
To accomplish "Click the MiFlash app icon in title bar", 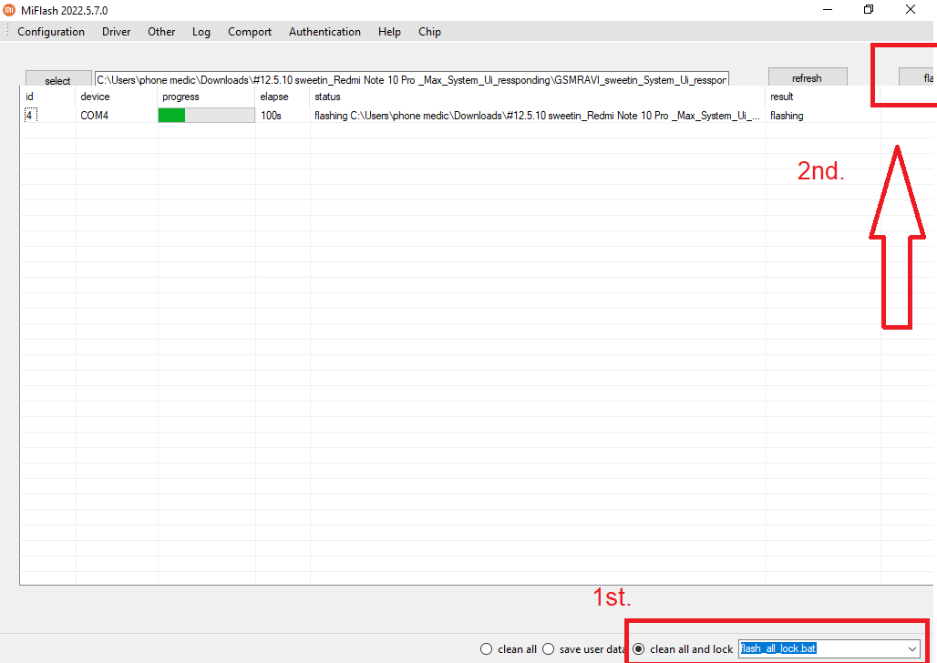I will coord(9,9).
